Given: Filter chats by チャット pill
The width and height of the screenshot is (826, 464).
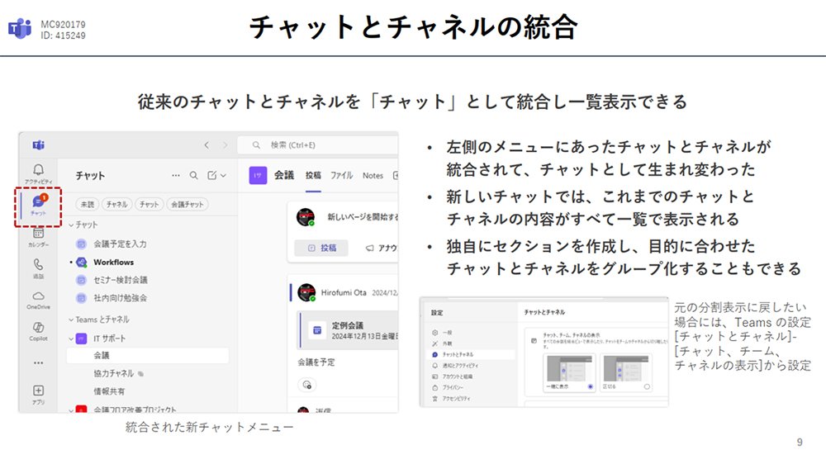Looking at the screenshot, I should 149,205.
